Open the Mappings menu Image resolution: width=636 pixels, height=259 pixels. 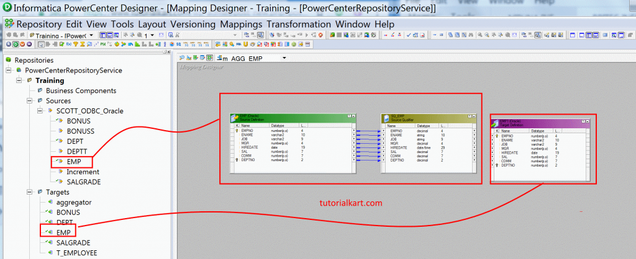click(241, 24)
